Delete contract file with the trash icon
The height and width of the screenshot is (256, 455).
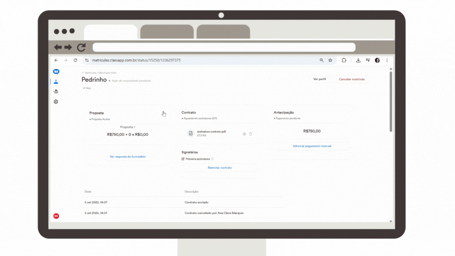click(250, 134)
